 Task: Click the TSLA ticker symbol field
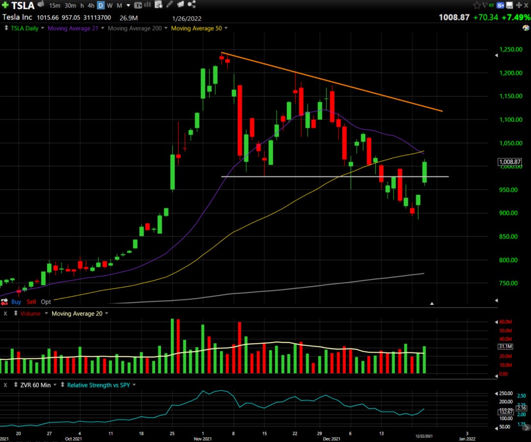23,5
